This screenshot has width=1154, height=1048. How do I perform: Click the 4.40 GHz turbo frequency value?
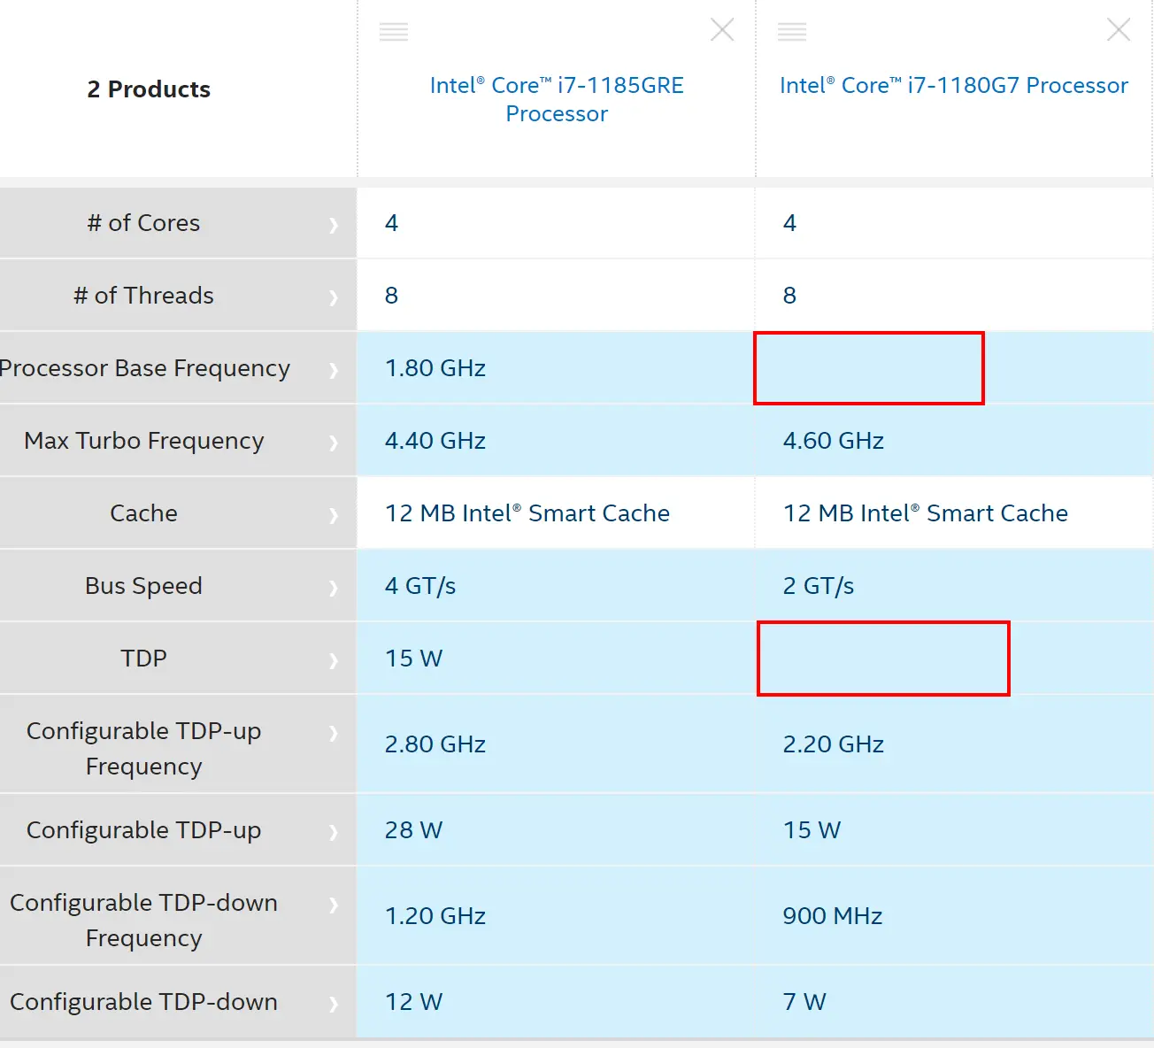pos(435,441)
